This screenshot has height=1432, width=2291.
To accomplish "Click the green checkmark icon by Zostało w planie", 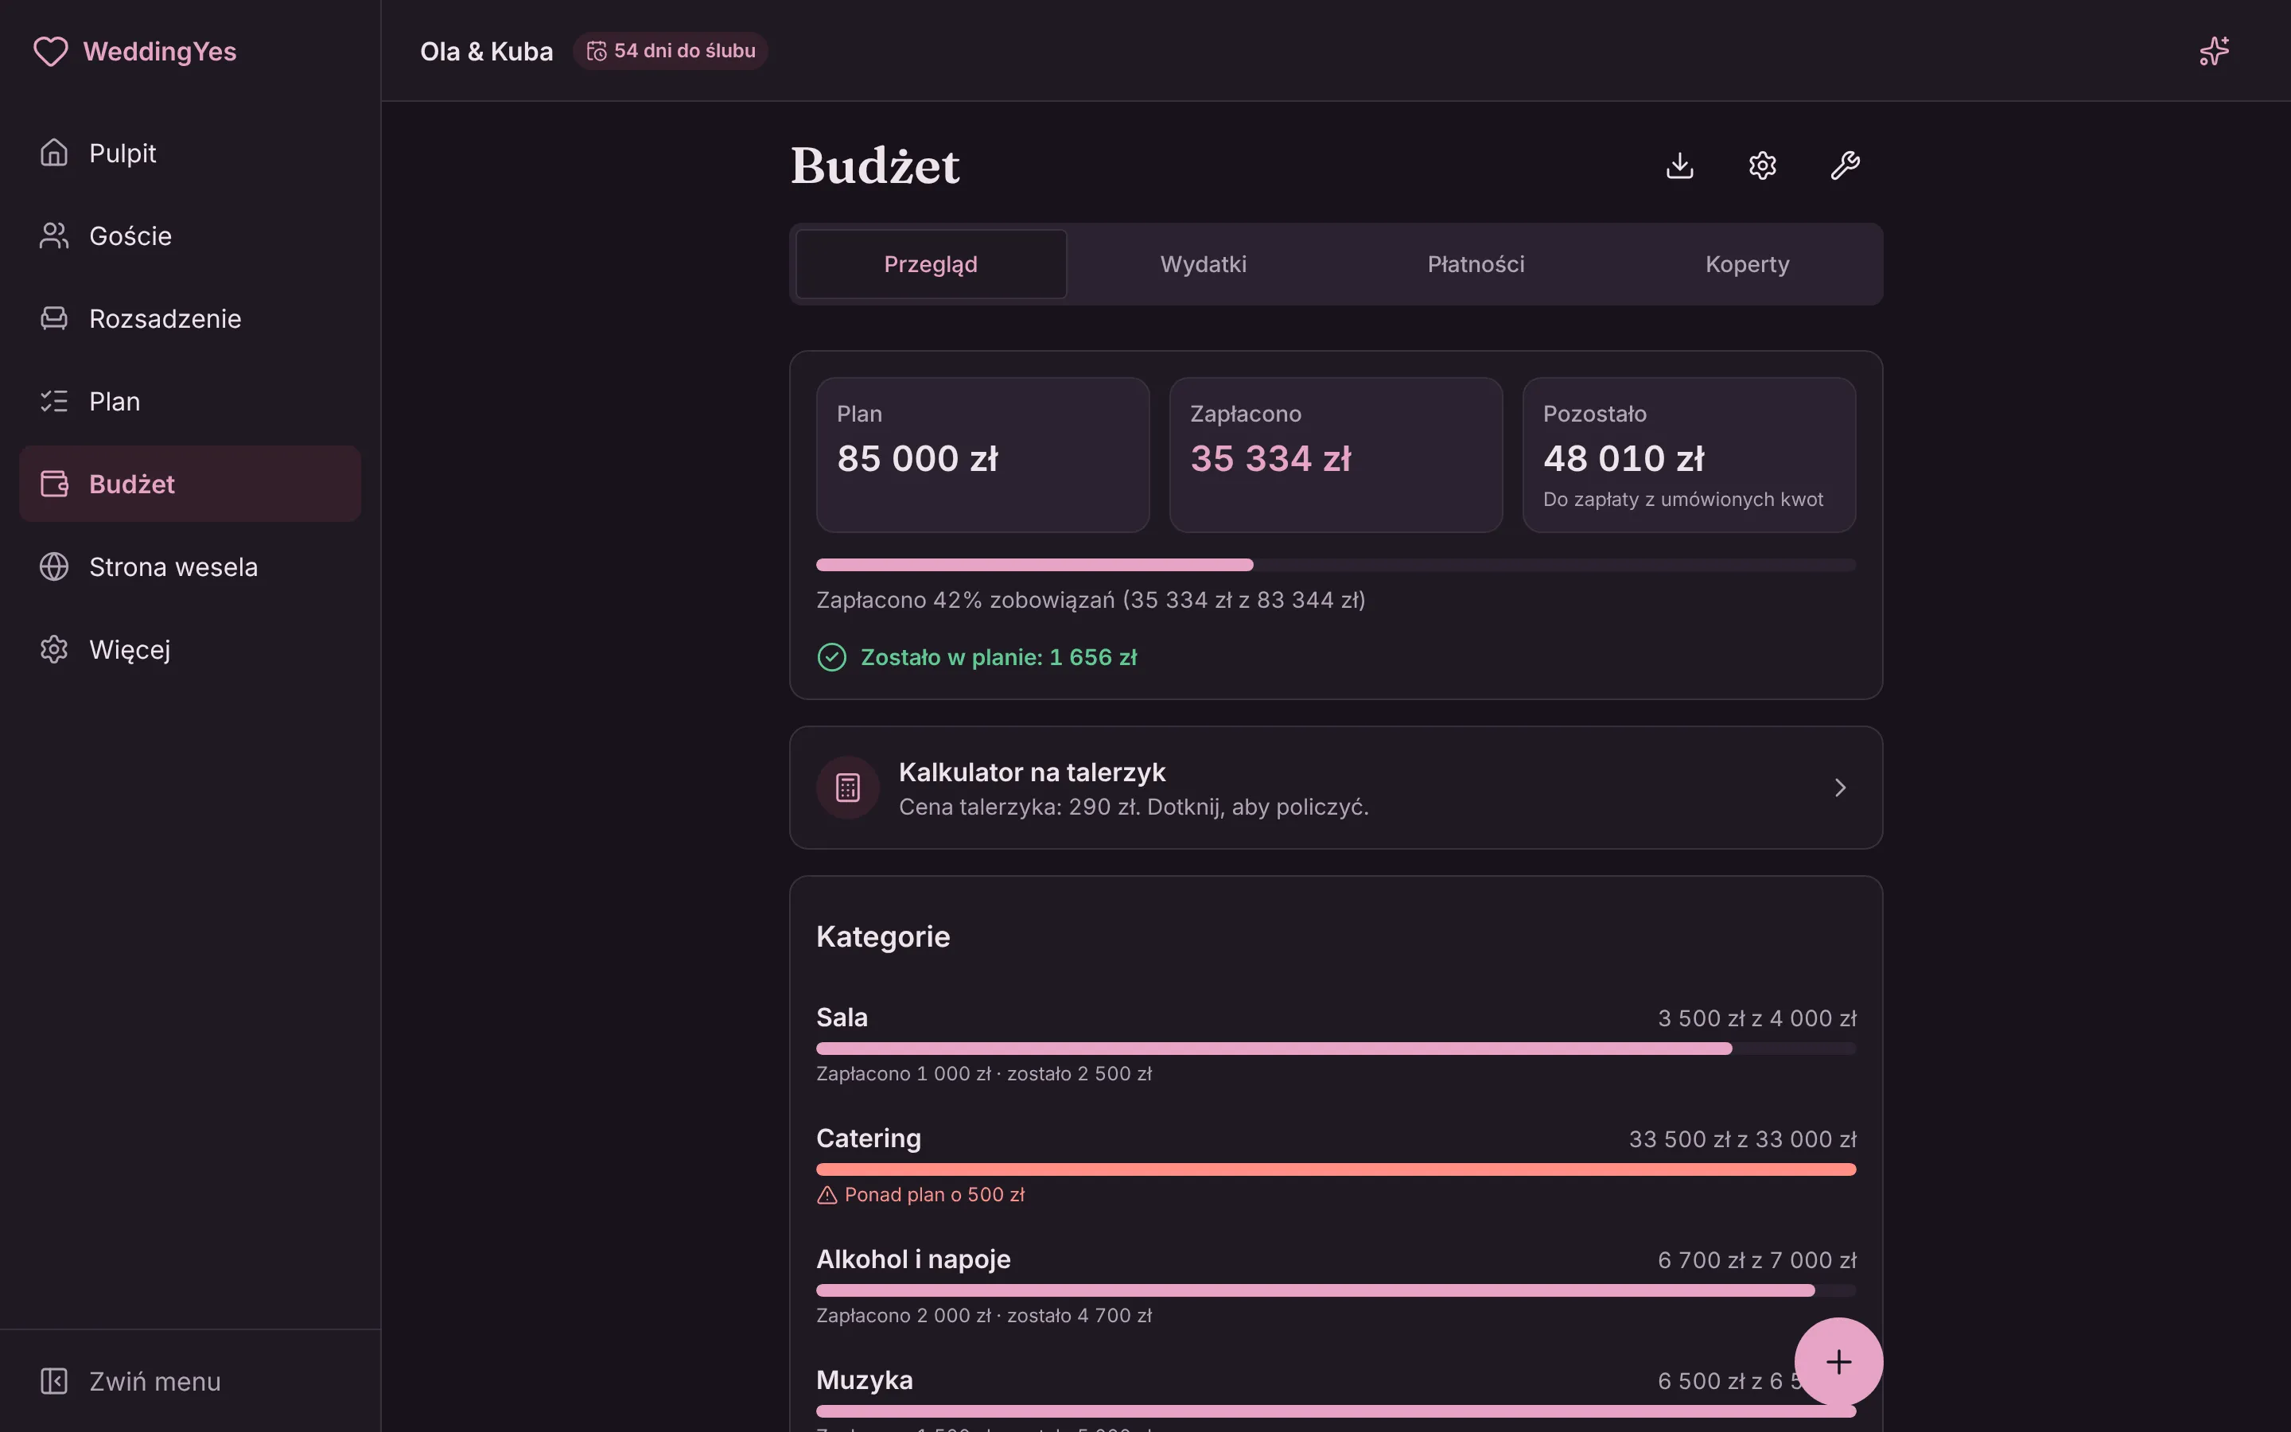I will [831, 657].
